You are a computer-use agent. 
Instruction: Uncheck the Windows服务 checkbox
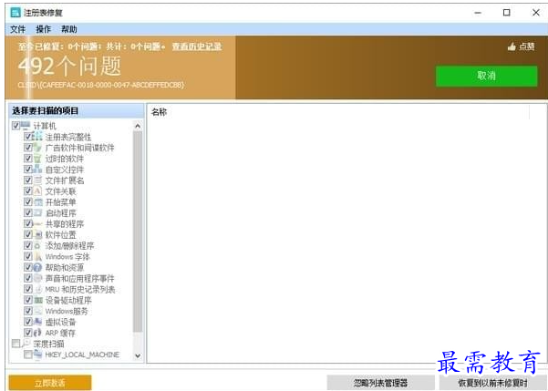tap(28, 311)
